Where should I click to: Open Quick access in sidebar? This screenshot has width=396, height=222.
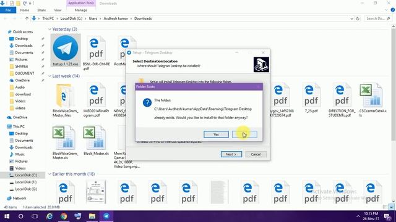(20, 31)
